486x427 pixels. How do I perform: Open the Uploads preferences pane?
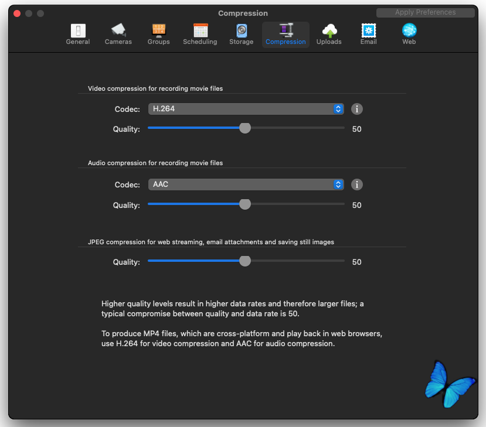(x=329, y=35)
